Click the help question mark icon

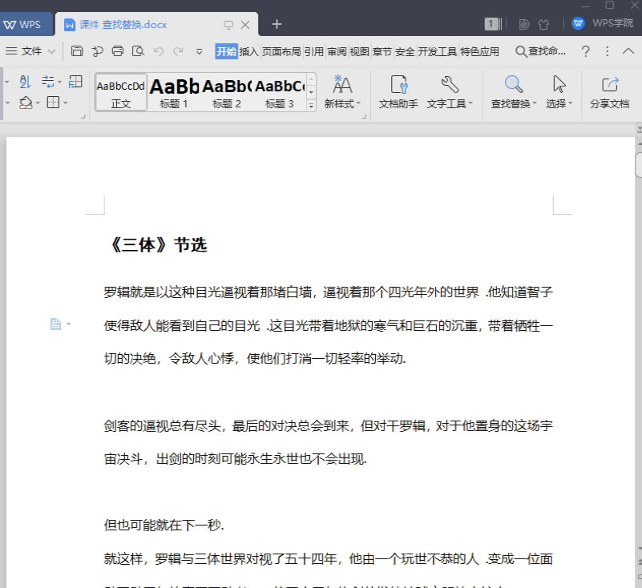pos(586,51)
